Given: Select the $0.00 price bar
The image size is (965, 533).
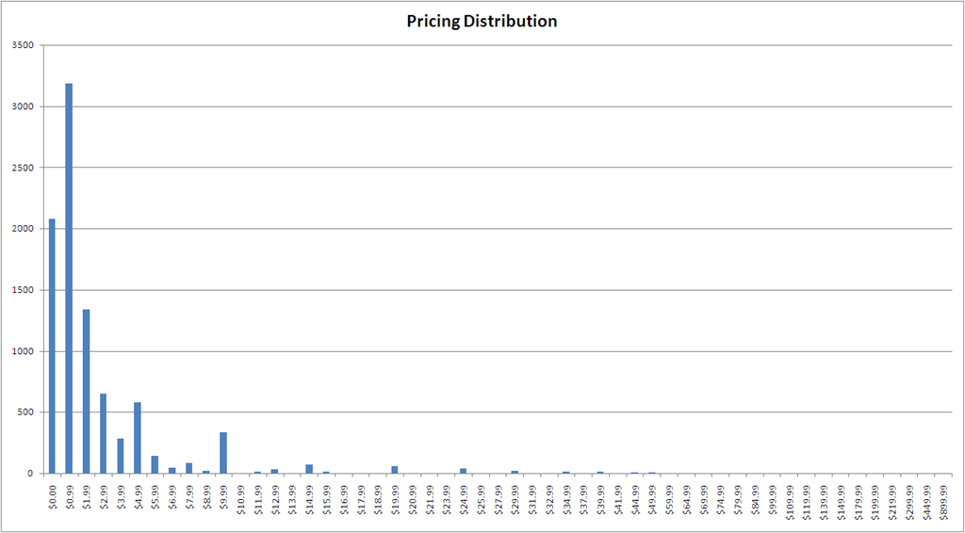Looking at the screenshot, I should coord(52,347).
